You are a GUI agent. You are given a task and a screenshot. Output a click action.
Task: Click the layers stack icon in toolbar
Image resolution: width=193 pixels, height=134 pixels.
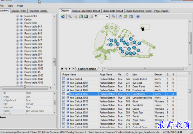(x=126, y=16)
